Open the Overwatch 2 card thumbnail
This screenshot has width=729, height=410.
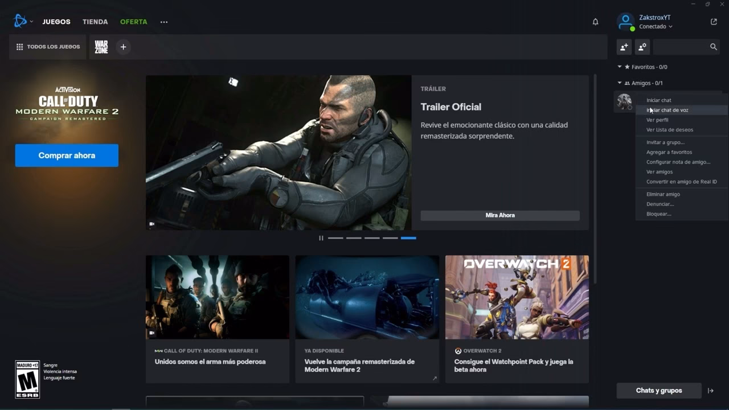(517, 297)
